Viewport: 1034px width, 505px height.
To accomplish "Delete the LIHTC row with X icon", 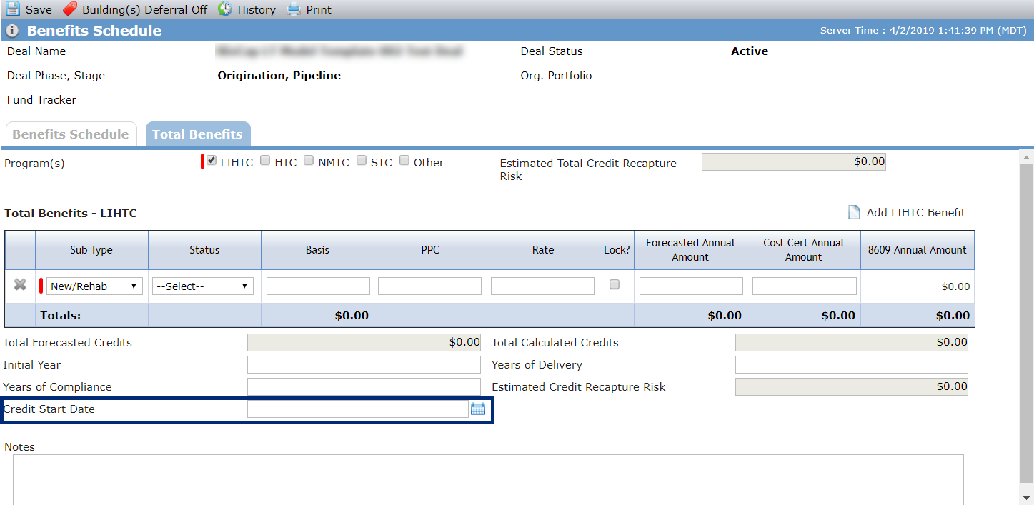I will tap(20, 285).
